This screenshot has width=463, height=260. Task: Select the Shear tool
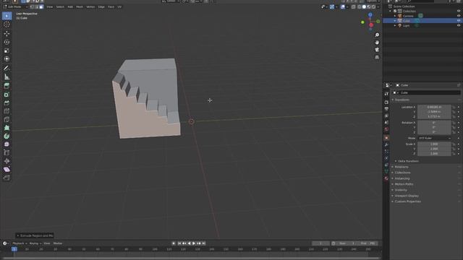coord(7,169)
